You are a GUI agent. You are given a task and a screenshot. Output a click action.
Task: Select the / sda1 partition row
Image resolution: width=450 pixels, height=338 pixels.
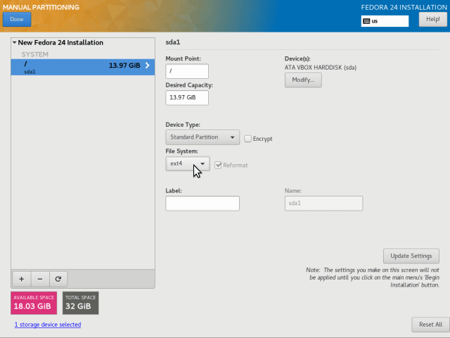(x=83, y=68)
